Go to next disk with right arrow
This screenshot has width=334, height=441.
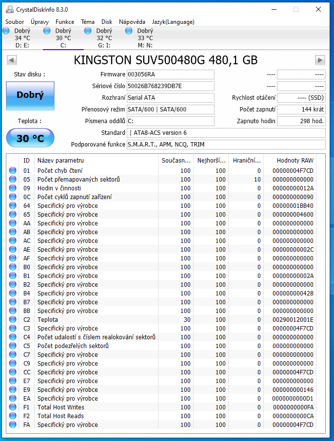coord(320,60)
